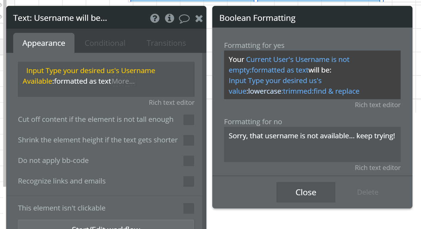This screenshot has height=229, width=421.
Task: Open the Transitions tab
Action: coord(166,43)
